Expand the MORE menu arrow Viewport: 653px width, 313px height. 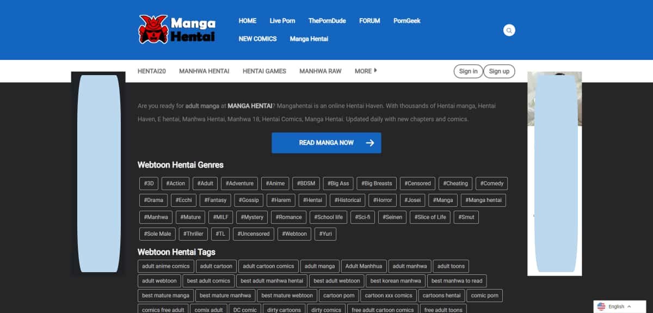tap(375, 70)
